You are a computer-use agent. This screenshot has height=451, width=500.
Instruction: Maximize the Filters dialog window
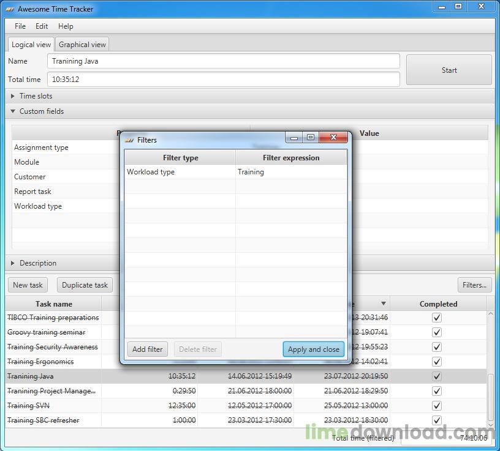tap(310, 137)
